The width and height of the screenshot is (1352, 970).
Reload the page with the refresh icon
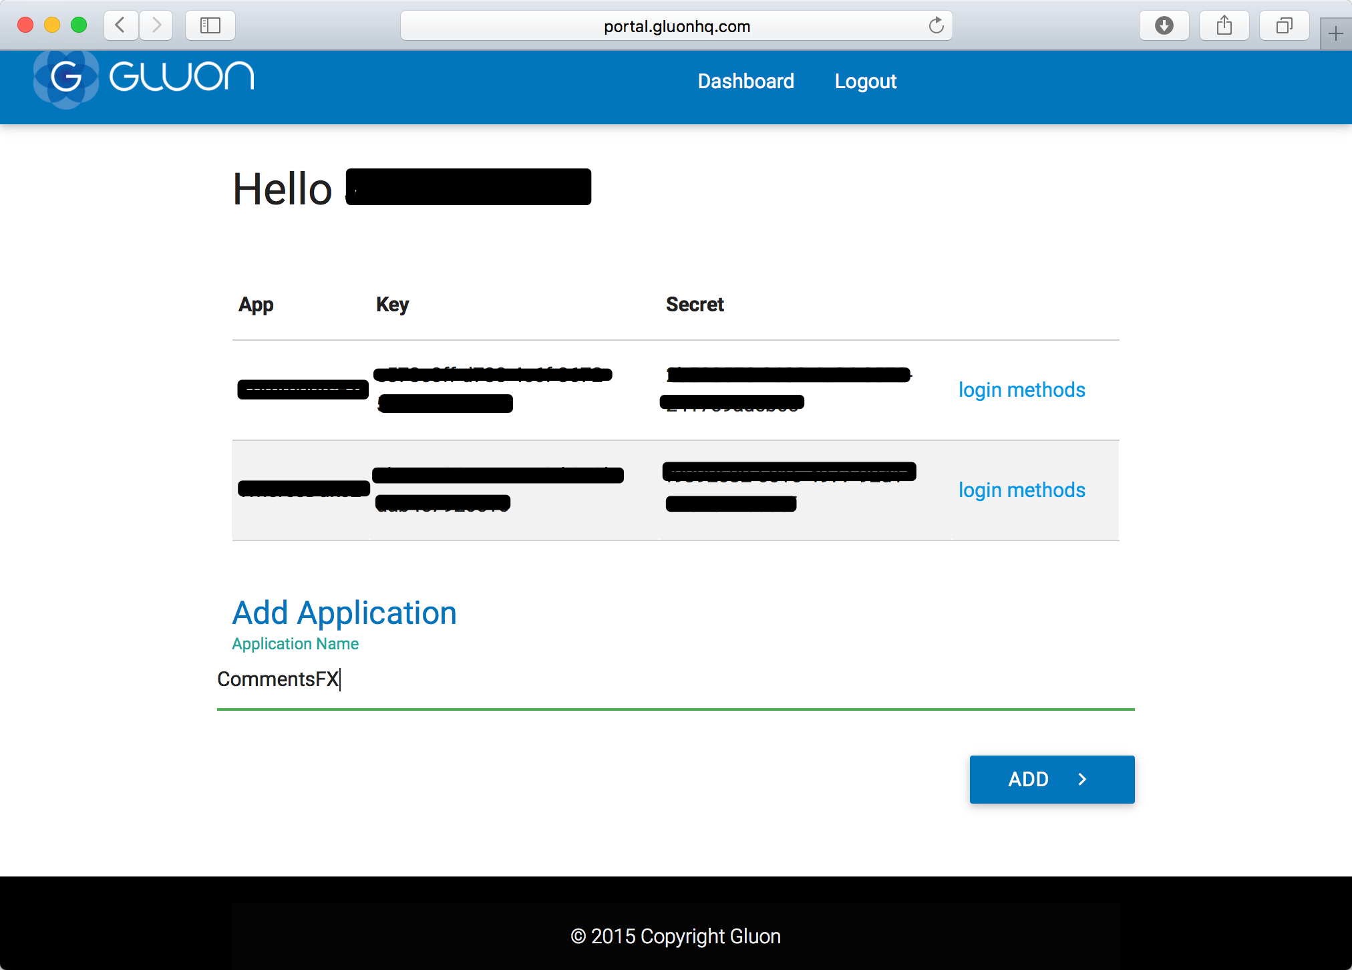click(x=937, y=25)
